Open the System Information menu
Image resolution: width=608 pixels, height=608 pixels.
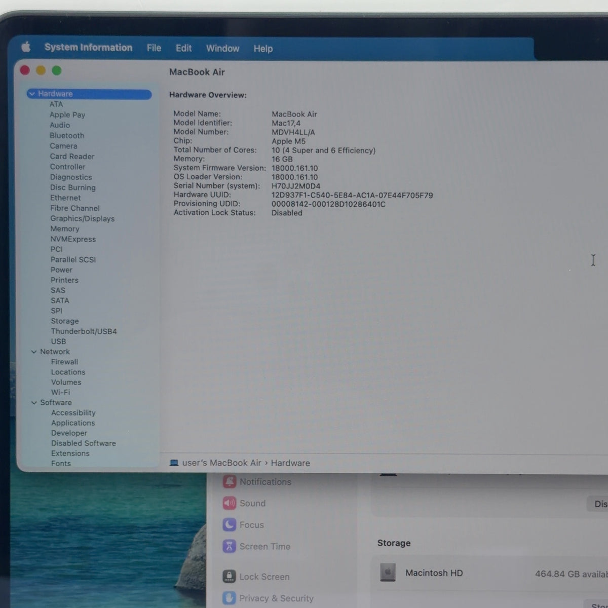[x=88, y=48]
